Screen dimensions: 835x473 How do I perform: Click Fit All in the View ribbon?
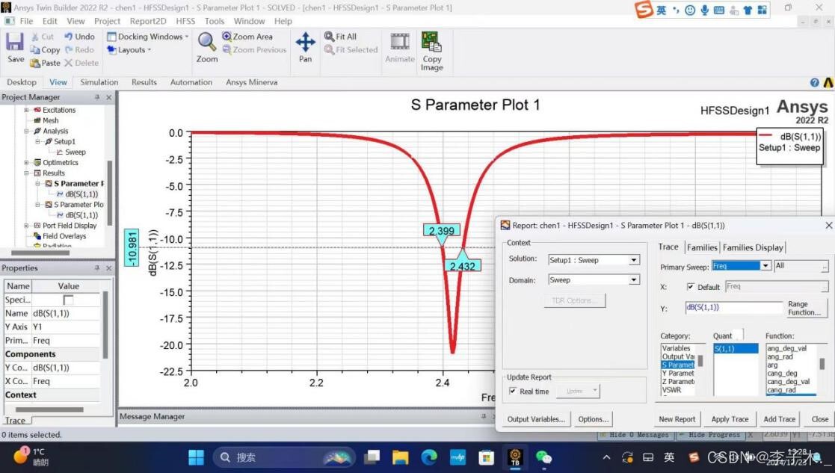pos(340,37)
